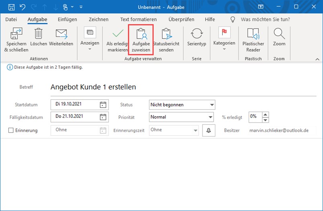Click the Betreff subject field

tap(183, 87)
